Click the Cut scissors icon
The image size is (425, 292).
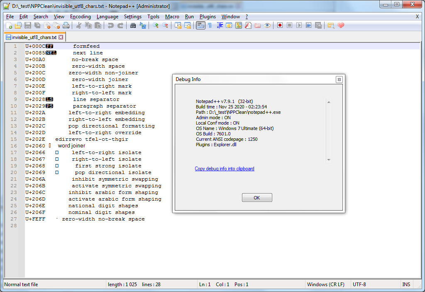[x=79, y=25]
